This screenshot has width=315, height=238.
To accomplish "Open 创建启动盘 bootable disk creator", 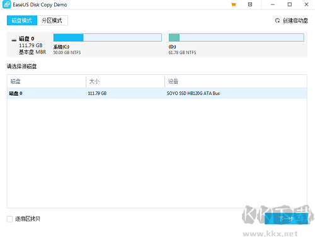I will click(295, 21).
